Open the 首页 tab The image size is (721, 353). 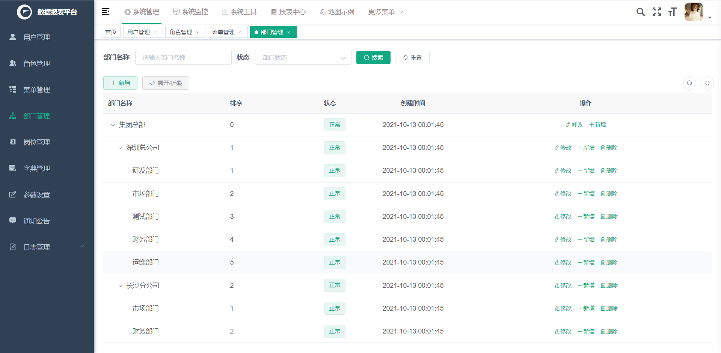click(x=110, y=32)
